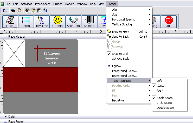
Task: Click the red STOP Quit button
Action: pos(169,22)
